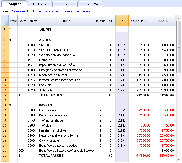Open the Précédent view link
Viewport: 182px width, 163px height.
(x=53, y=11)
